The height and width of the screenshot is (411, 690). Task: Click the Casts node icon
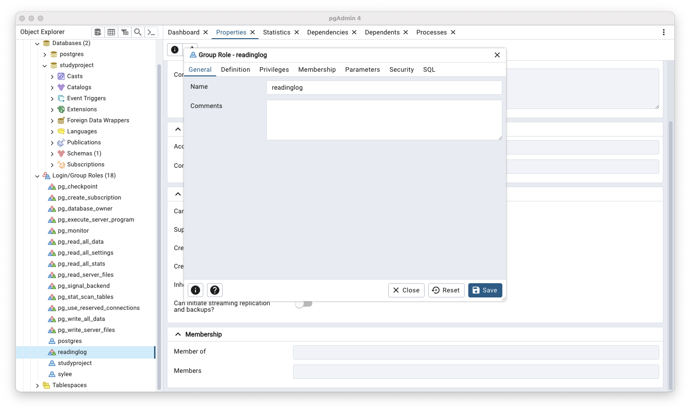coord(61,76)
